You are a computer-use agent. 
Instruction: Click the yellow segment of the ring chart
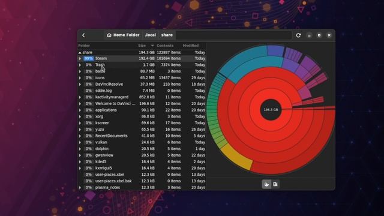236,157
